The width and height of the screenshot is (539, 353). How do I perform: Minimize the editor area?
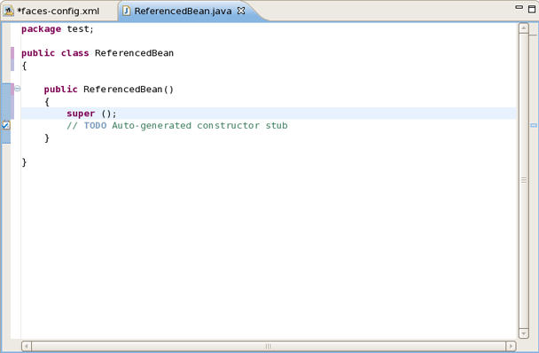point(519,7)
